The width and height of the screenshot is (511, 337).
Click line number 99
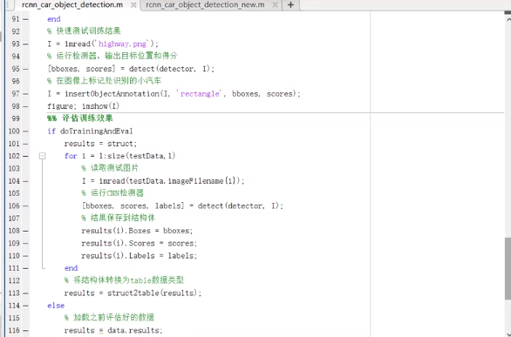(x=16, y=118)
